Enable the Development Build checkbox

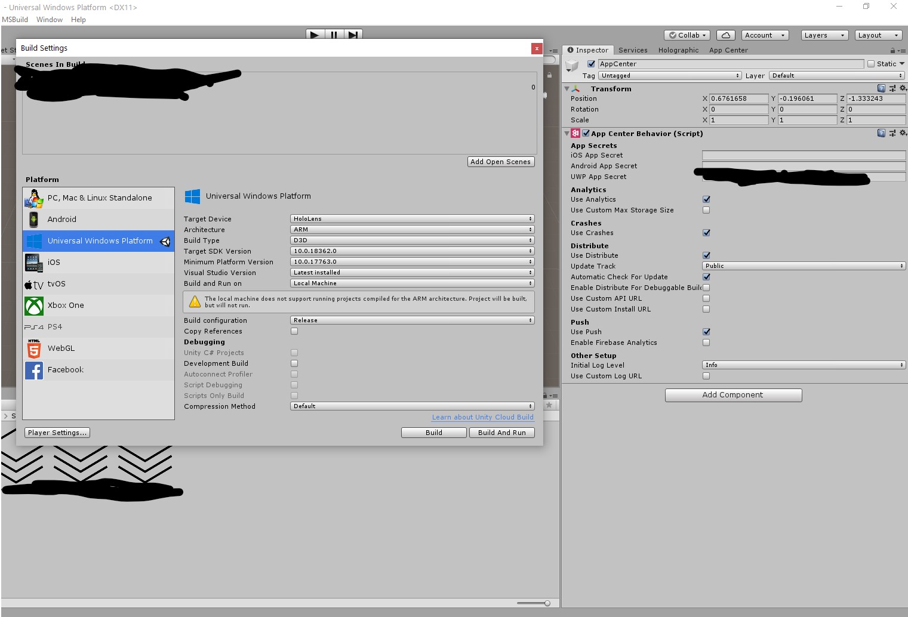point(294,363)
